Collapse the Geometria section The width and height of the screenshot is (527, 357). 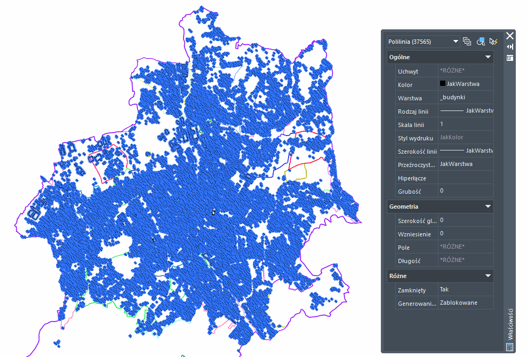(x=488, y=207)
